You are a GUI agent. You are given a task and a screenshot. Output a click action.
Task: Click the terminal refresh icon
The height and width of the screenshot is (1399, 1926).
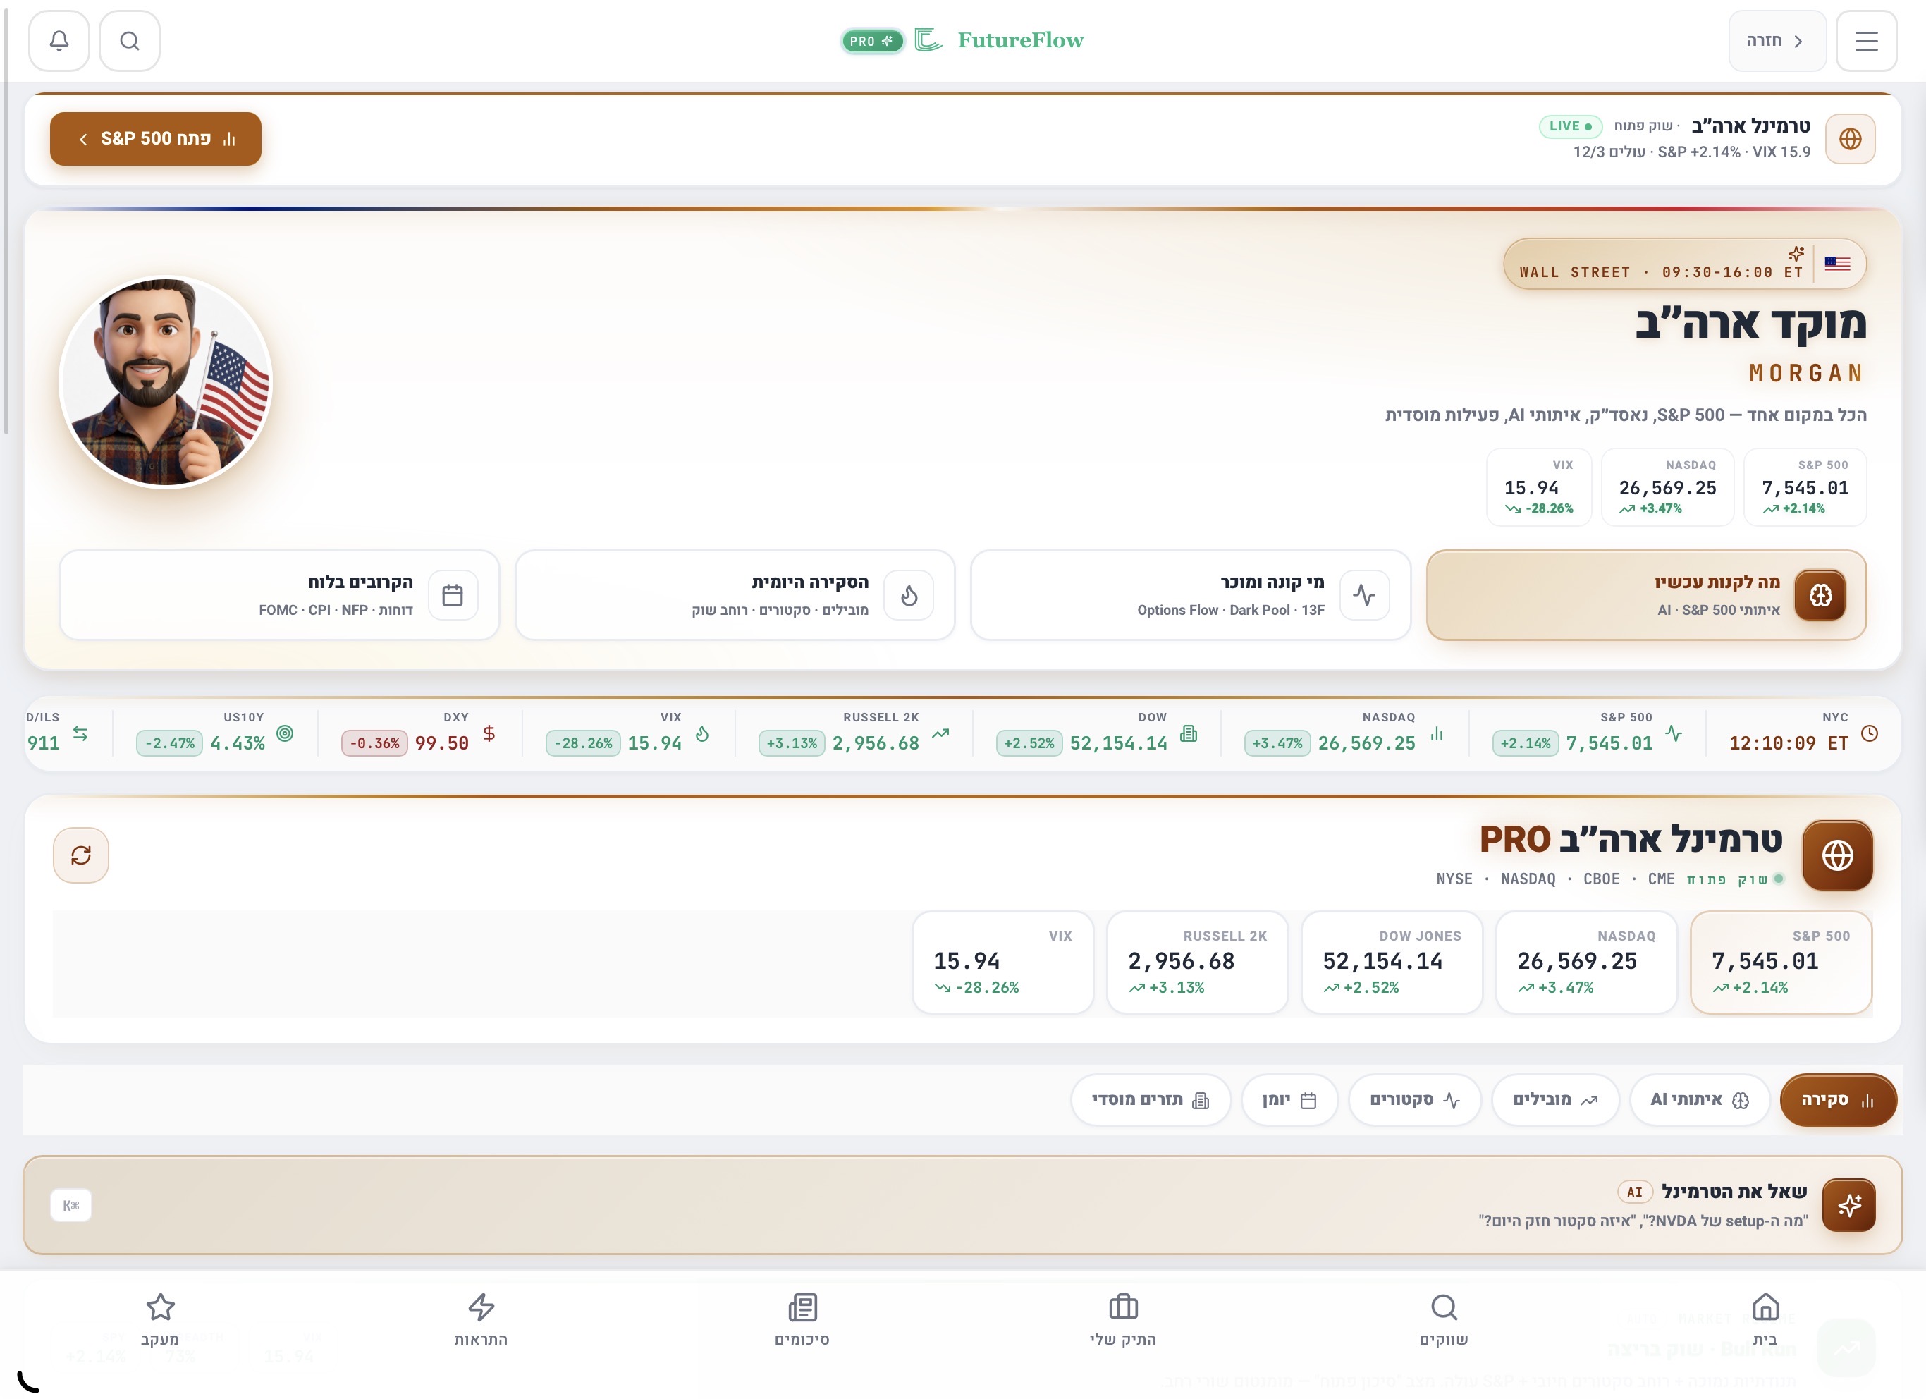[80, 855]
